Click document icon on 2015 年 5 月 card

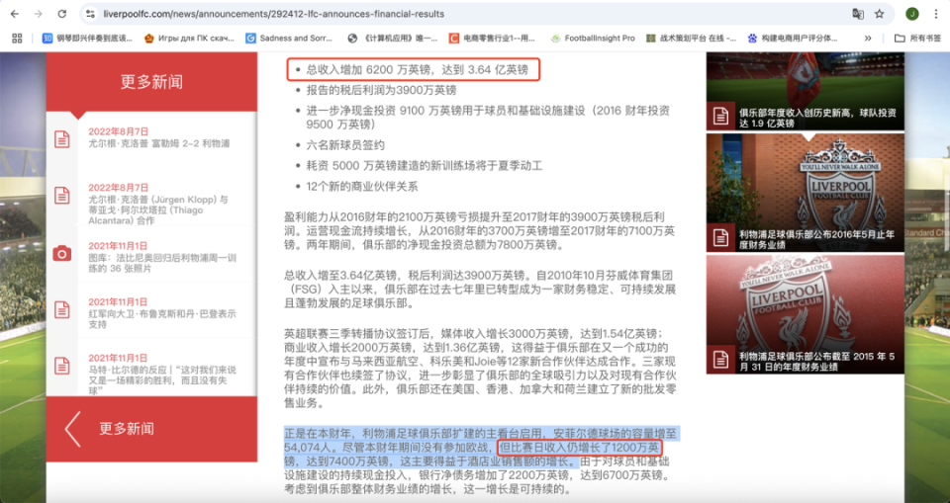[719, 360]
